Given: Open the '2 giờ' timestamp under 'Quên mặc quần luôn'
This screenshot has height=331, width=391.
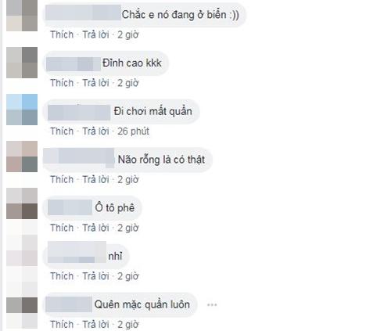Looking at the screenshot, I should point(127,324).
